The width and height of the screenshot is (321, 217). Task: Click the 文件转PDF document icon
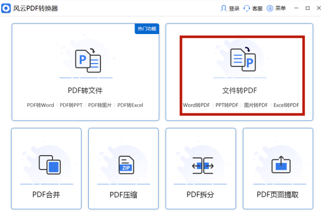(x=243, y=59)
